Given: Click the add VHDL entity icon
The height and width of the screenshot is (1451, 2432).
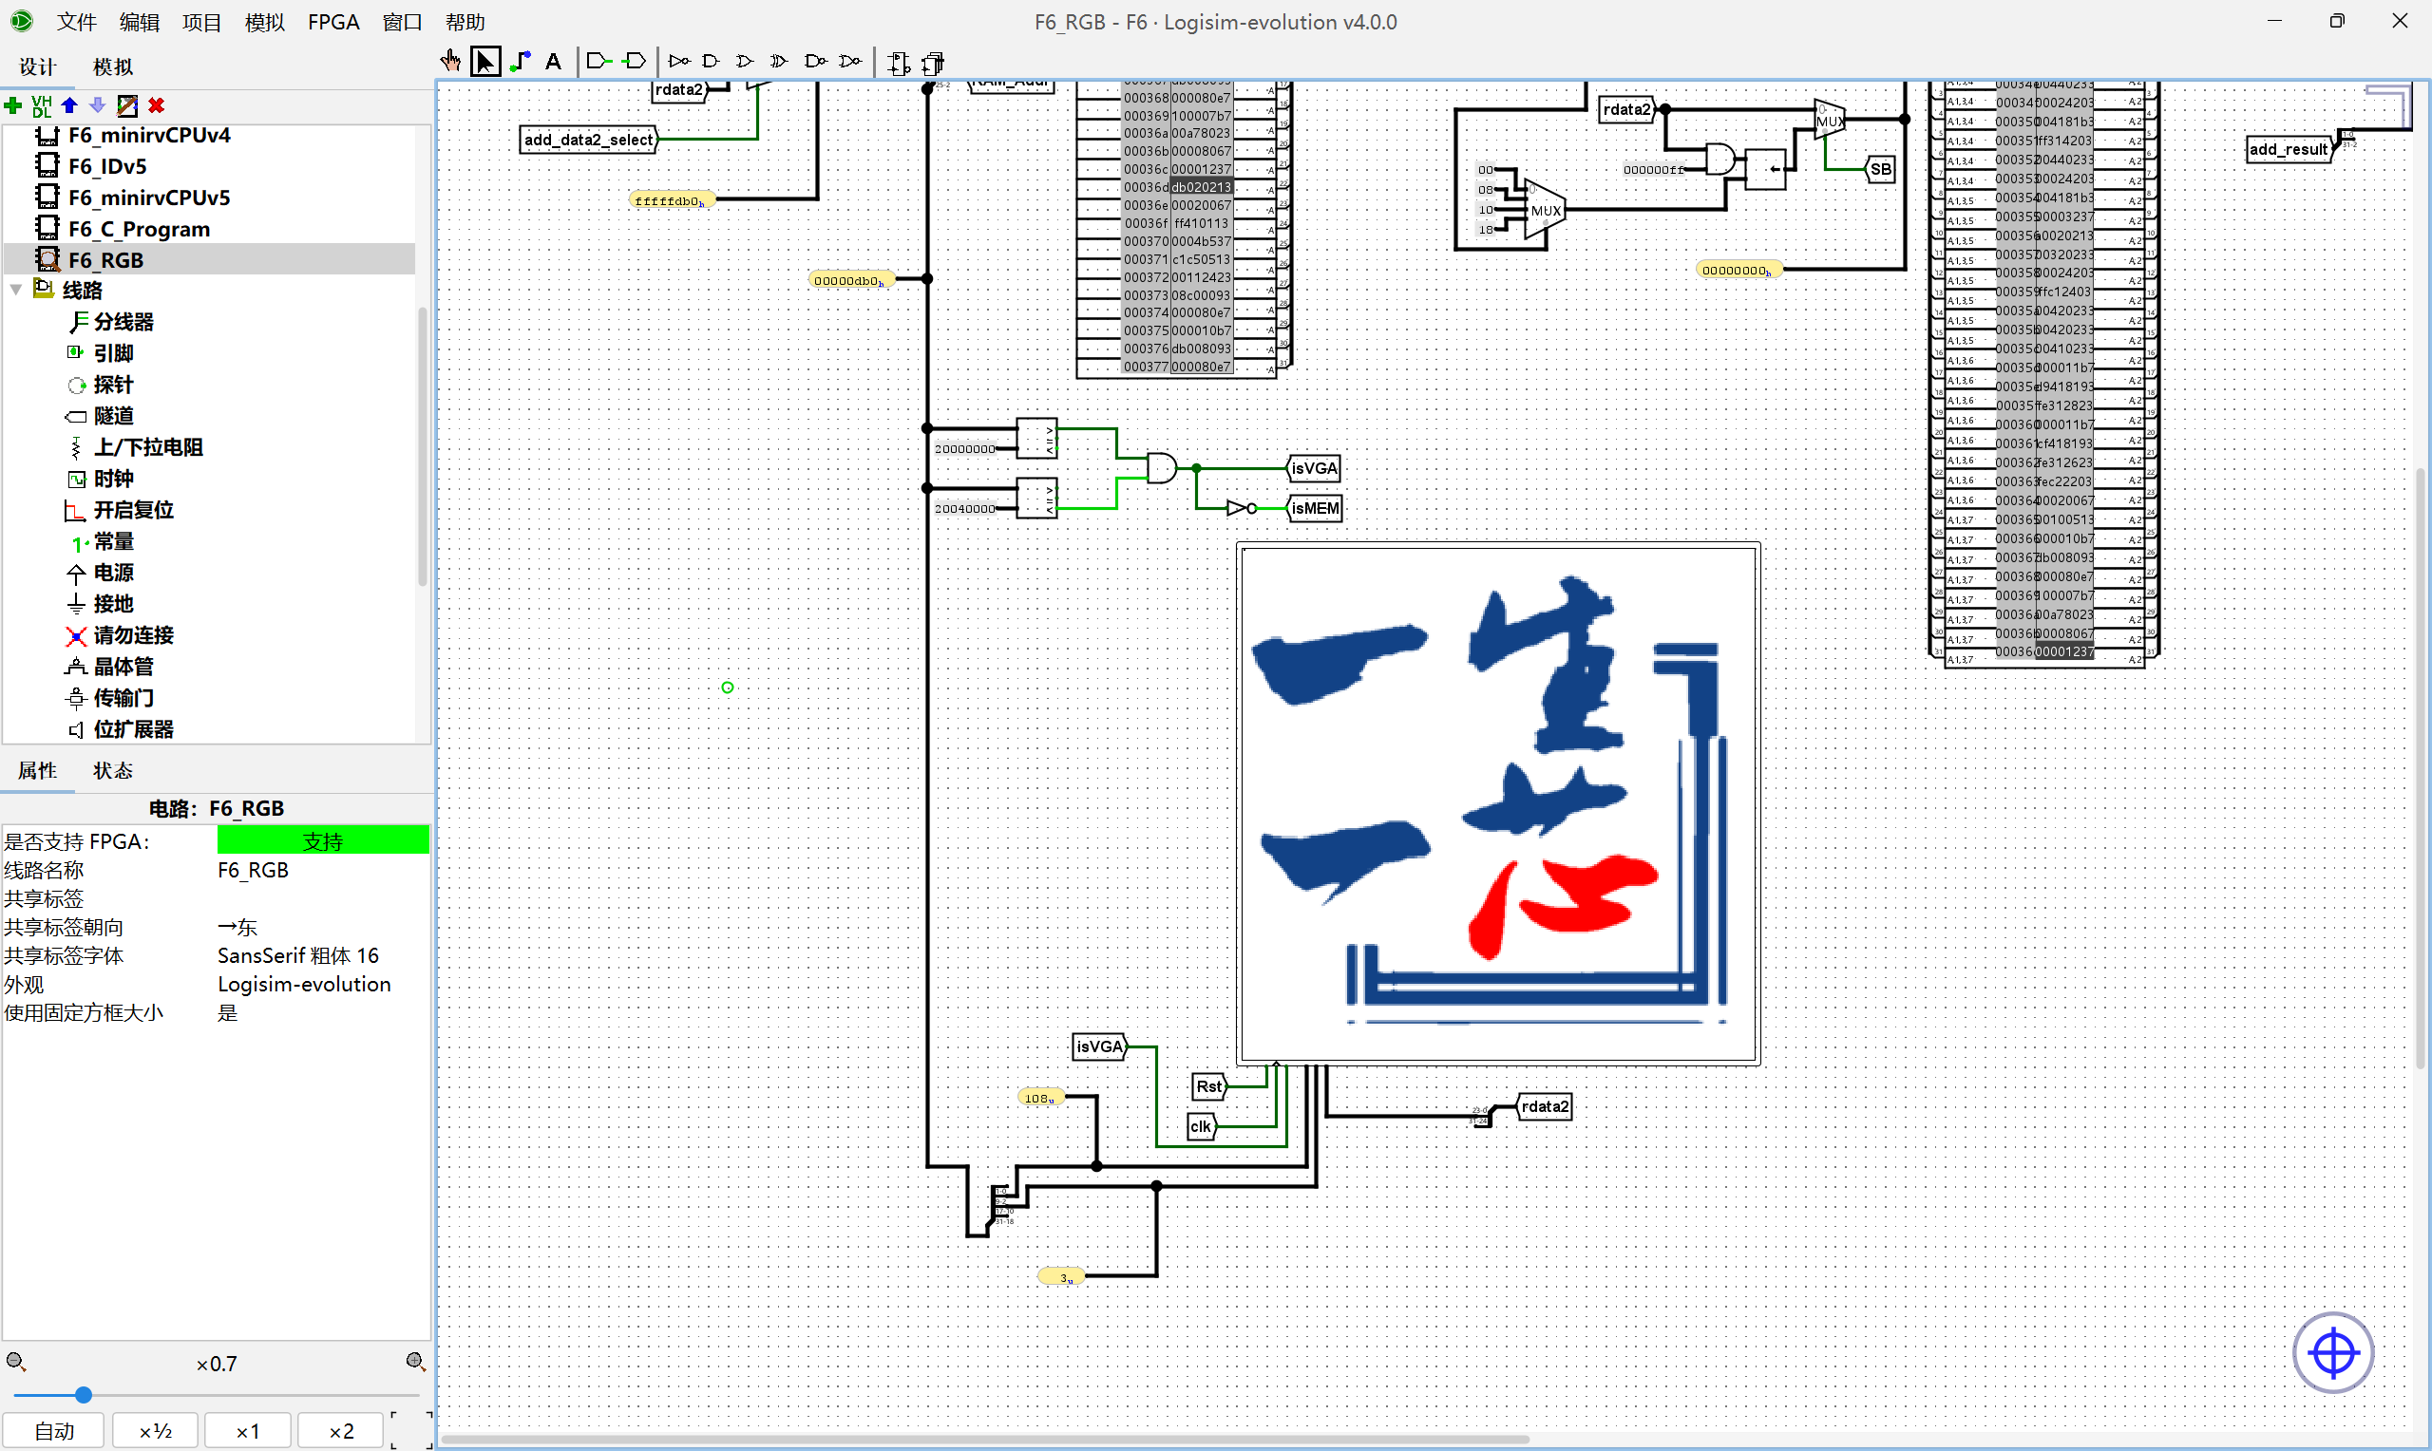Looking at the screenshot, I should coord(41,105).
